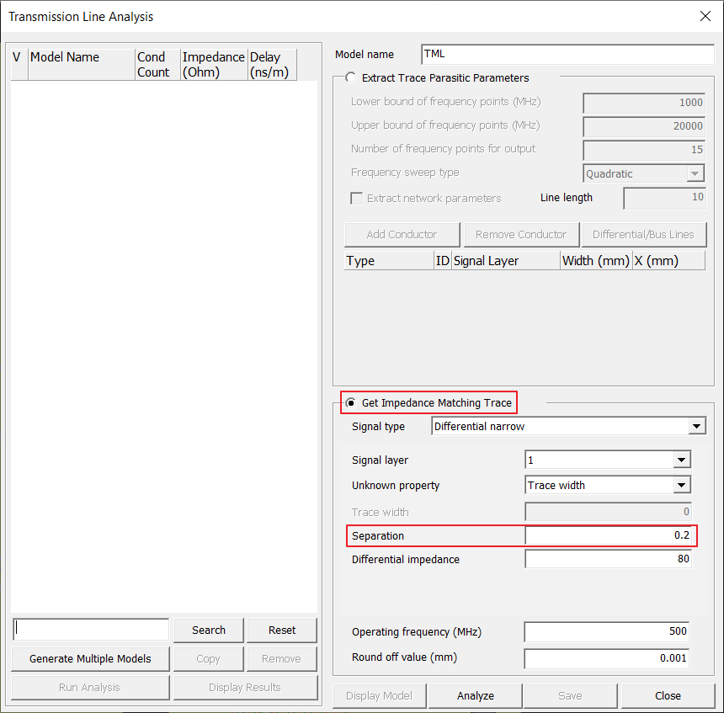
Task: Click the search text box
Action: pos(91,630)
